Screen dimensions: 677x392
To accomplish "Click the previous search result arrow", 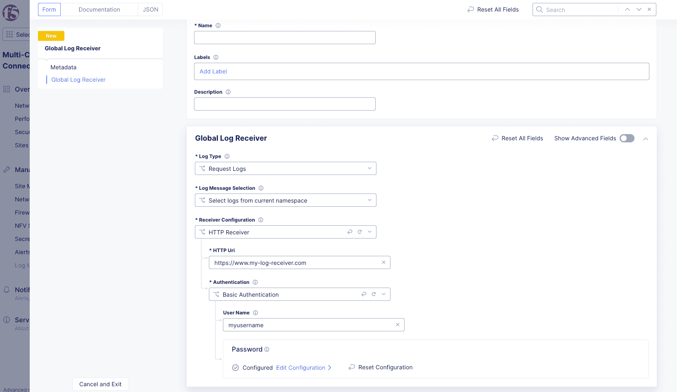I will pyautogui.click(x=627, y=9).
